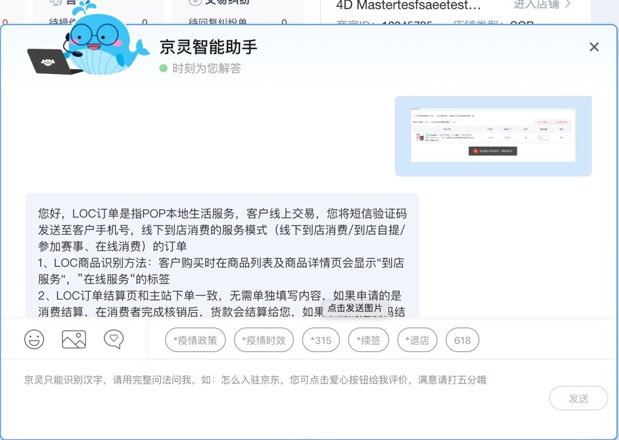Select the *疫情政策 quick tag

(x=195, y=339)
